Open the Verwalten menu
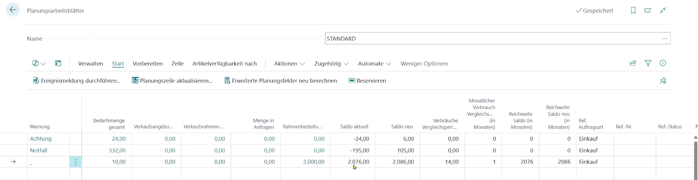The image size is (698, 180). (90, 63)
